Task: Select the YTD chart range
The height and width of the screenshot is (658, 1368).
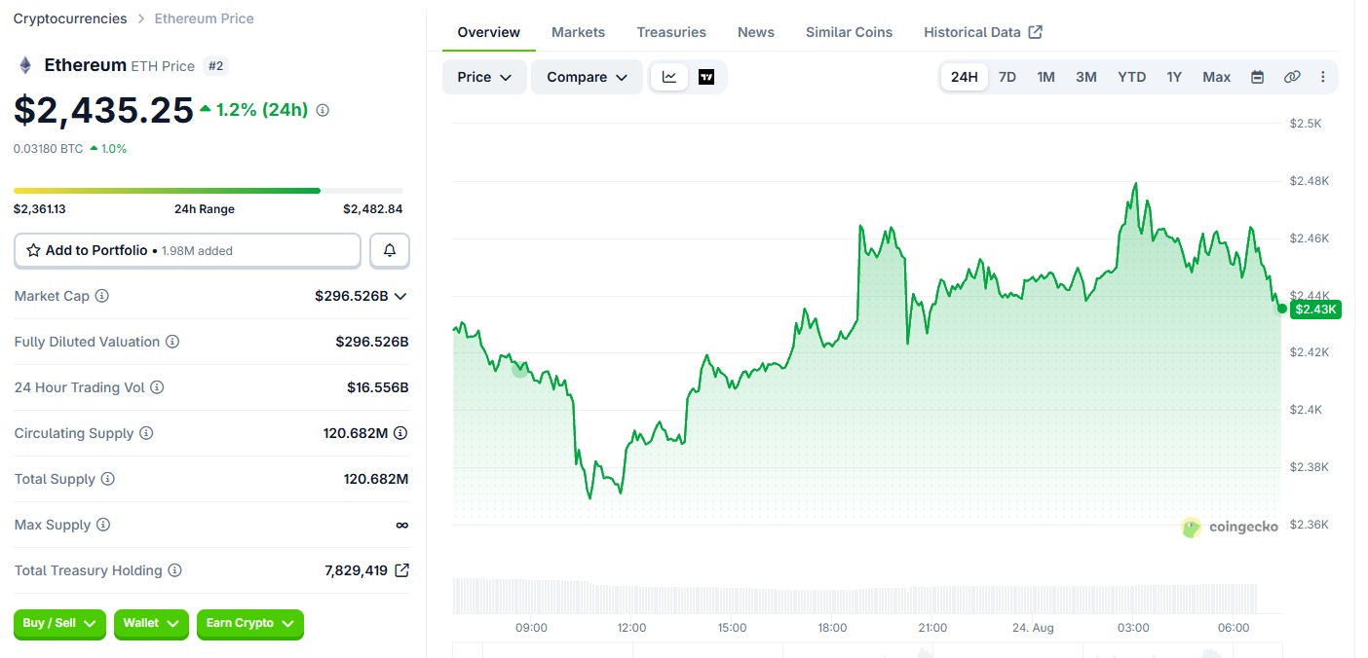Action: [x=1131, y=77]
